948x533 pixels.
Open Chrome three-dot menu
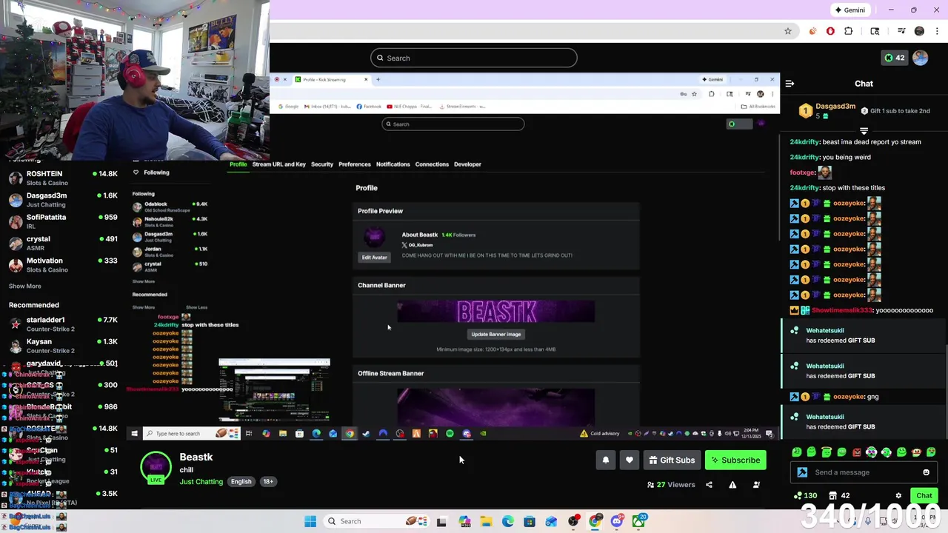pyautogui.click(x=936, y=31)
